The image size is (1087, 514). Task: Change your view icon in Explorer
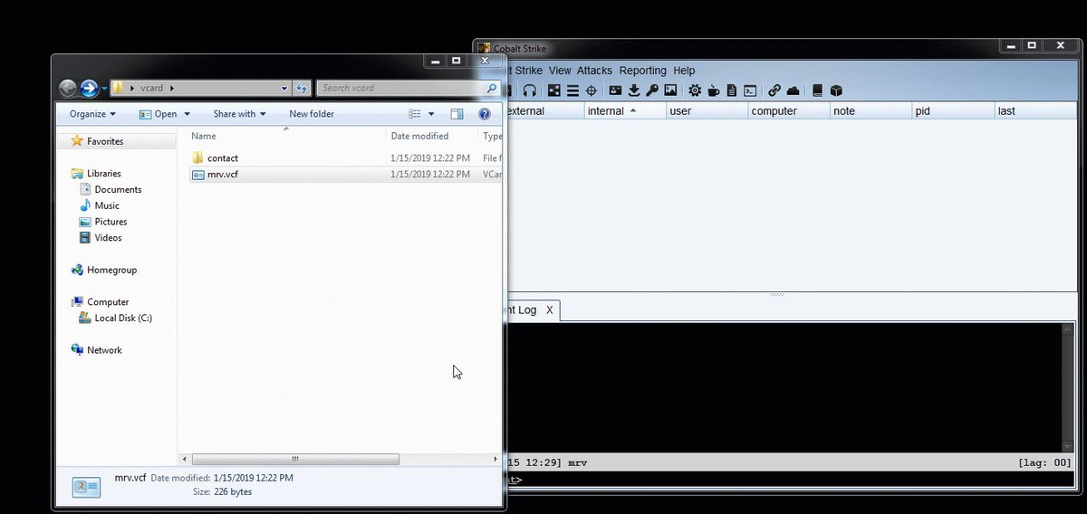tap(415, 114)
